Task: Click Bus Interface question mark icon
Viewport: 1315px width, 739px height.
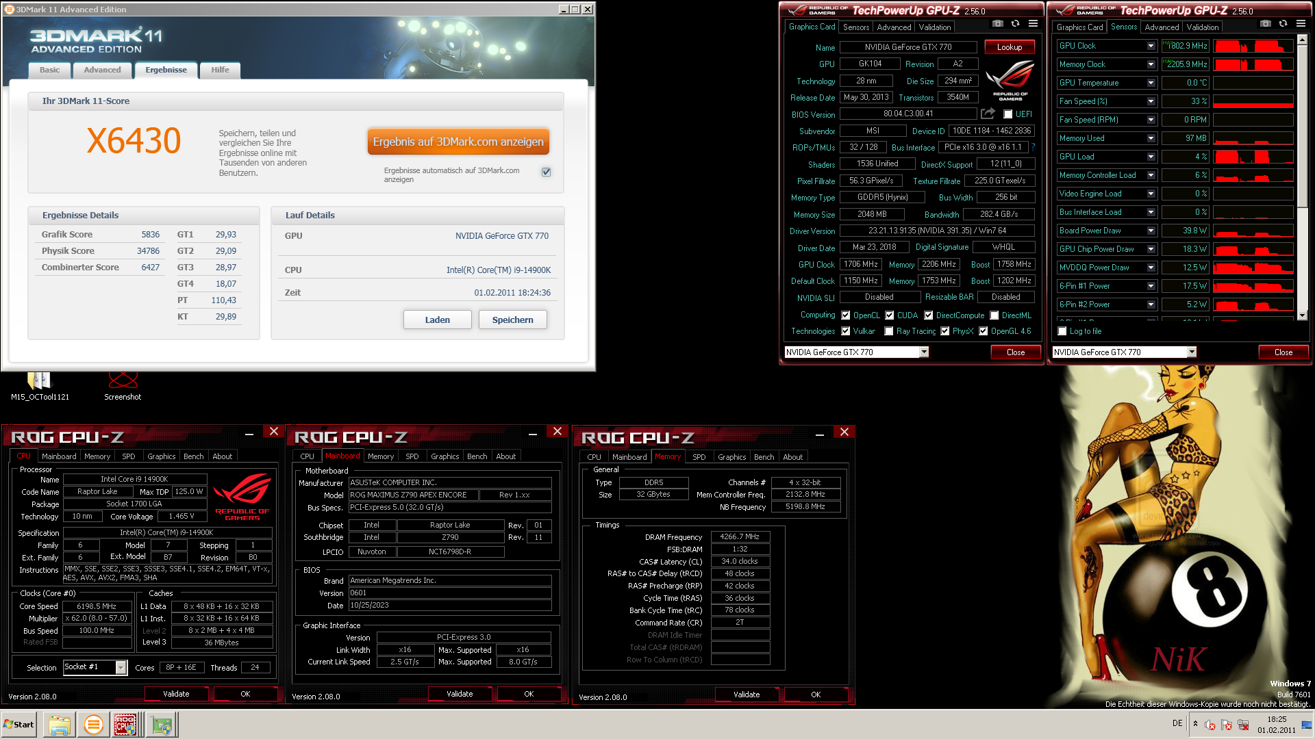Action: click(x=1033, y=147)
